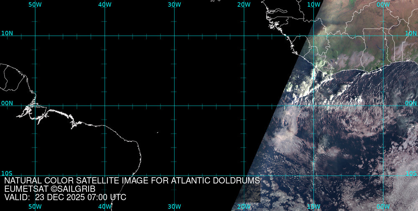Click the "VALID: 23 DEC 2025" timestamp

point(65,197)
